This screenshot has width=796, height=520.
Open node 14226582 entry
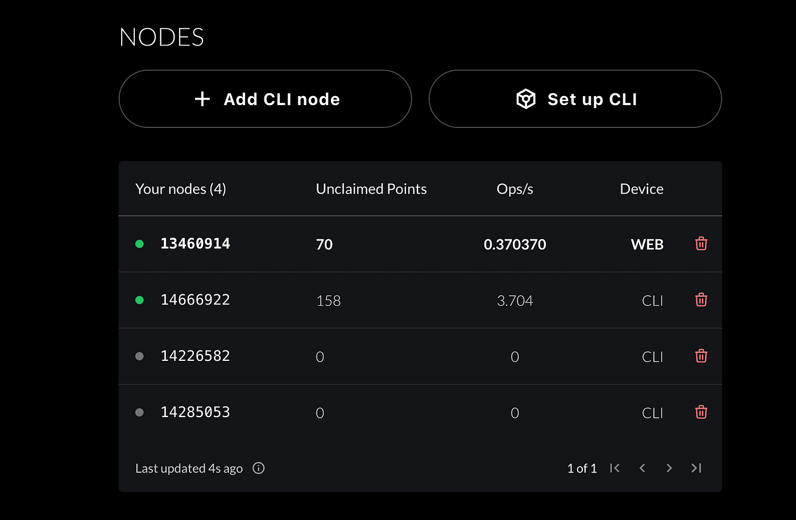pyautogui.click(x=420, y=356)
